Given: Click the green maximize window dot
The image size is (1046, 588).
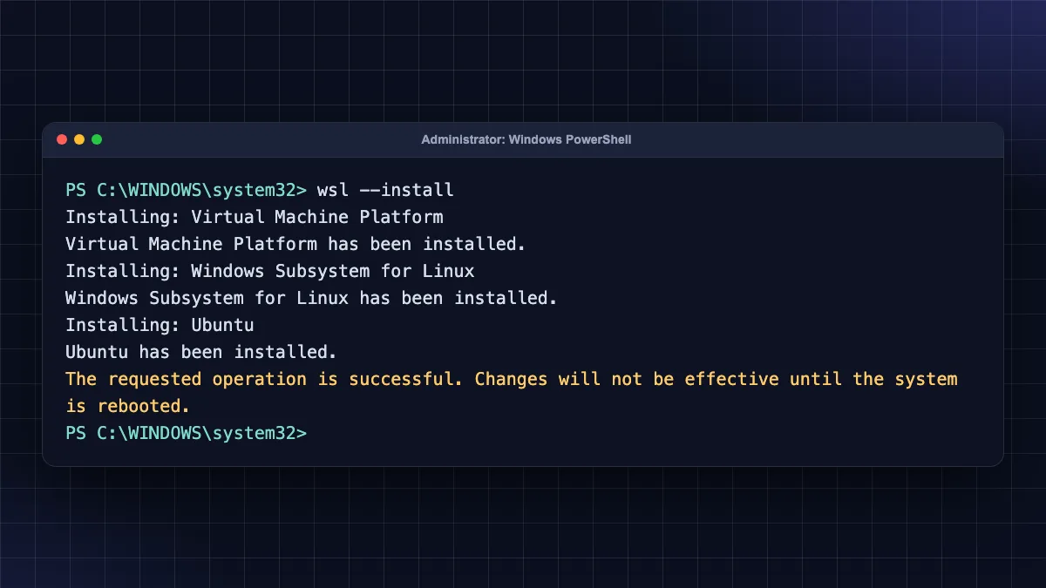Looking at the screenshot, I should point(97,139).
